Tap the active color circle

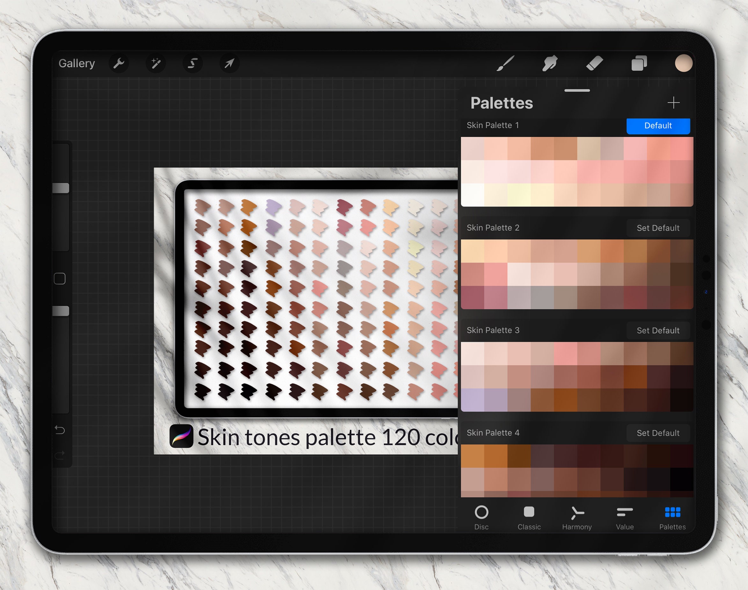683,63
